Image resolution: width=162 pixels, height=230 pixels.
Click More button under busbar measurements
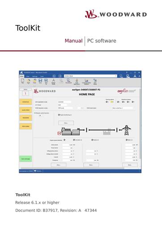(91, 165)
